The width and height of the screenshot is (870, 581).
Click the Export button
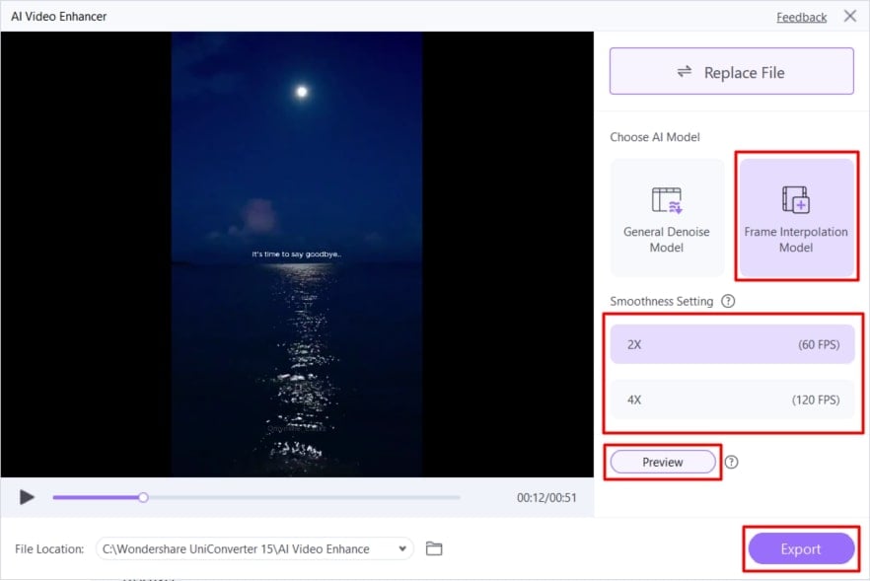(x=801, y=548)
